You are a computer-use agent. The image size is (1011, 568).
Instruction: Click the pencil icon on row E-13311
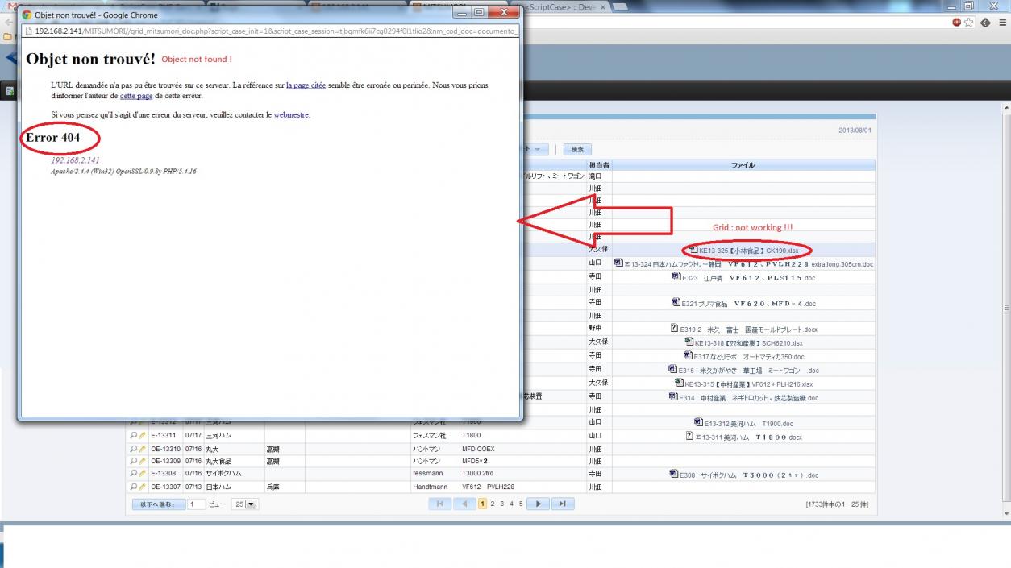[143, 436]
